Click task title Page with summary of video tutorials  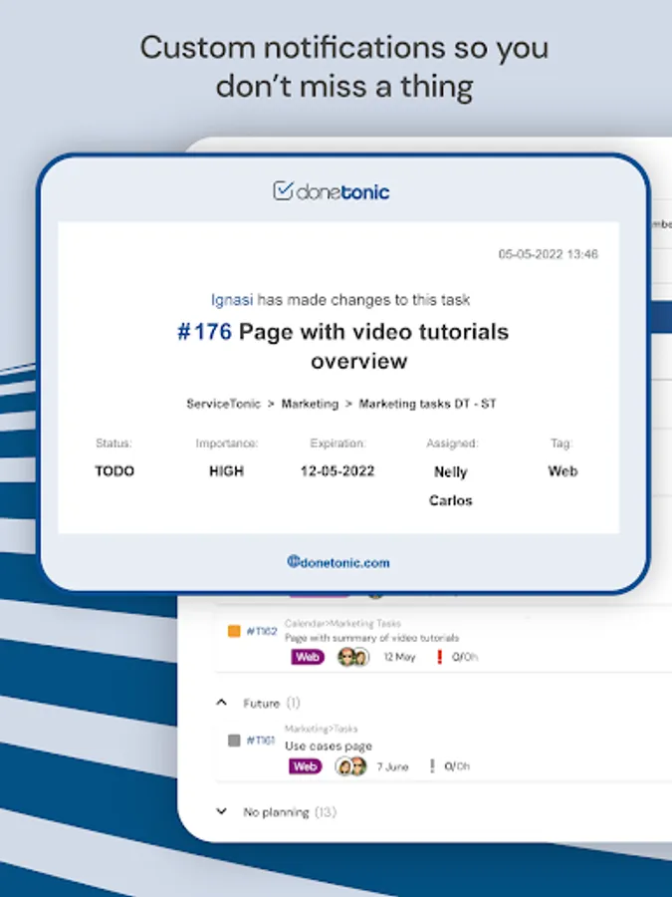[x=371, y=638]
